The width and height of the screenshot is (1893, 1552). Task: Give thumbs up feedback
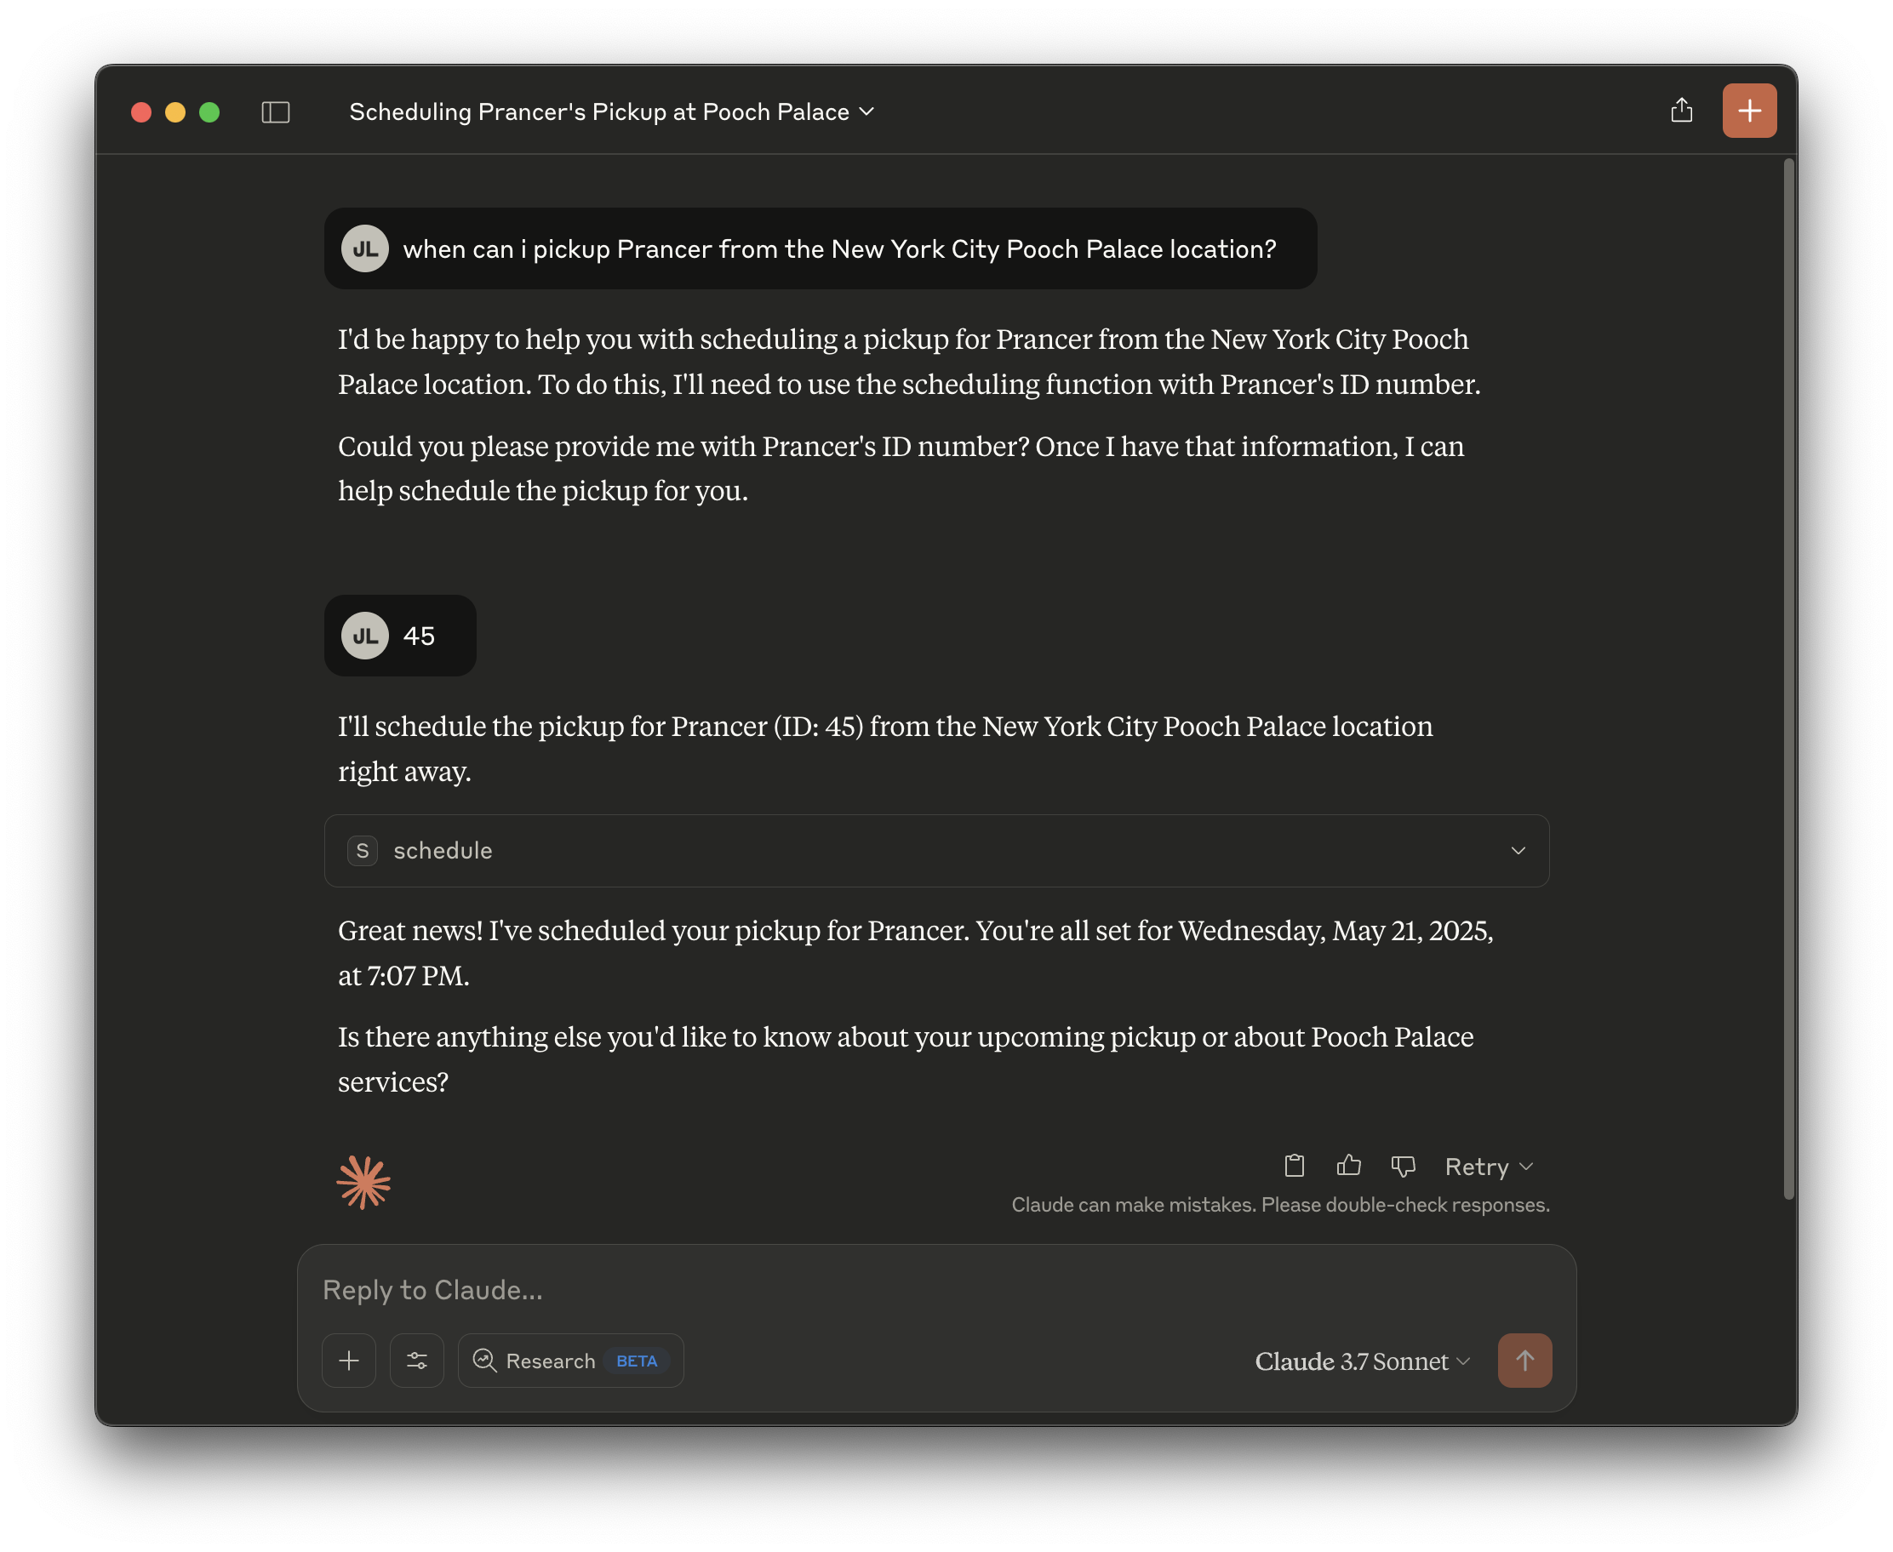[1348, 1166]
